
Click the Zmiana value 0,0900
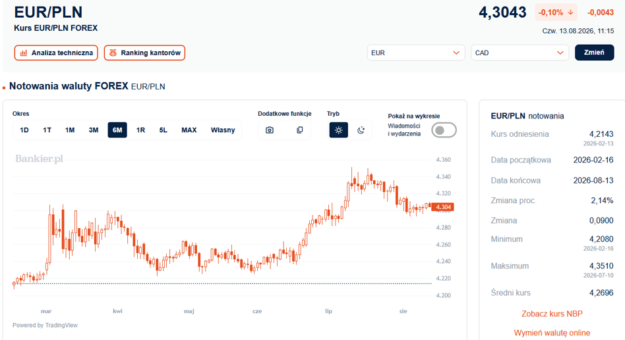click(601, 220)
